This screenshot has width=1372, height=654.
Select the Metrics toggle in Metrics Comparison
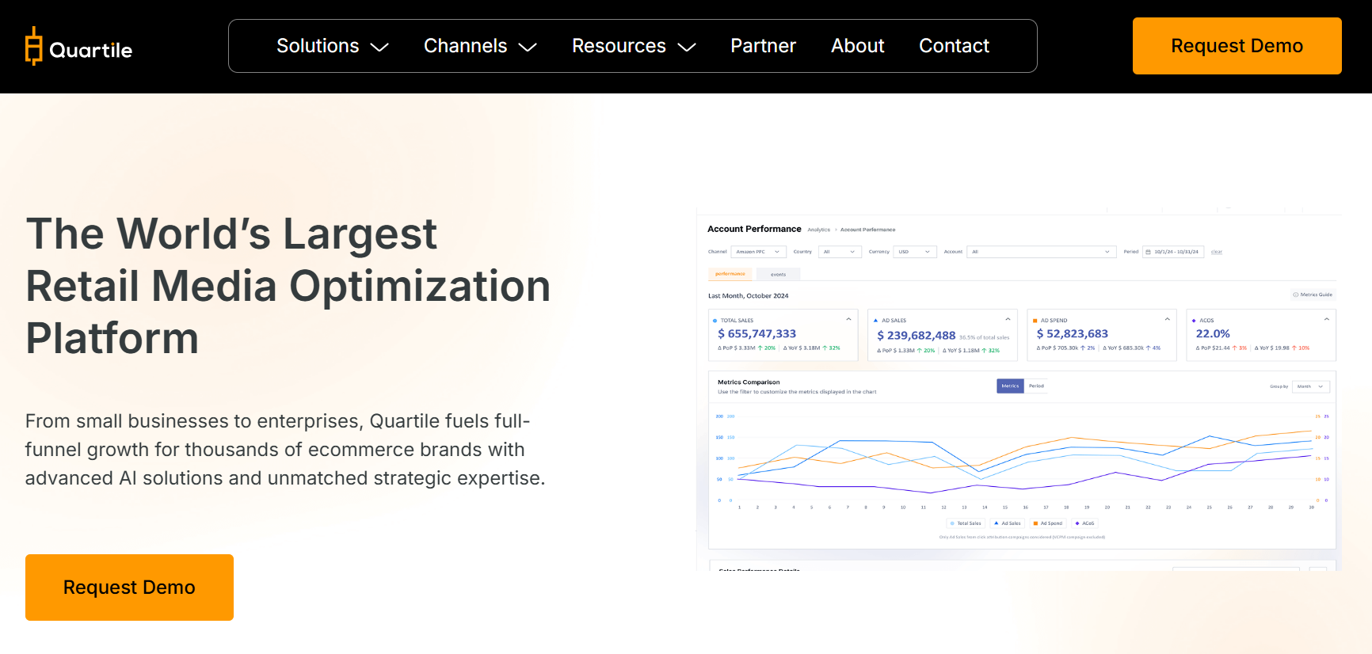pos(1011,386)
